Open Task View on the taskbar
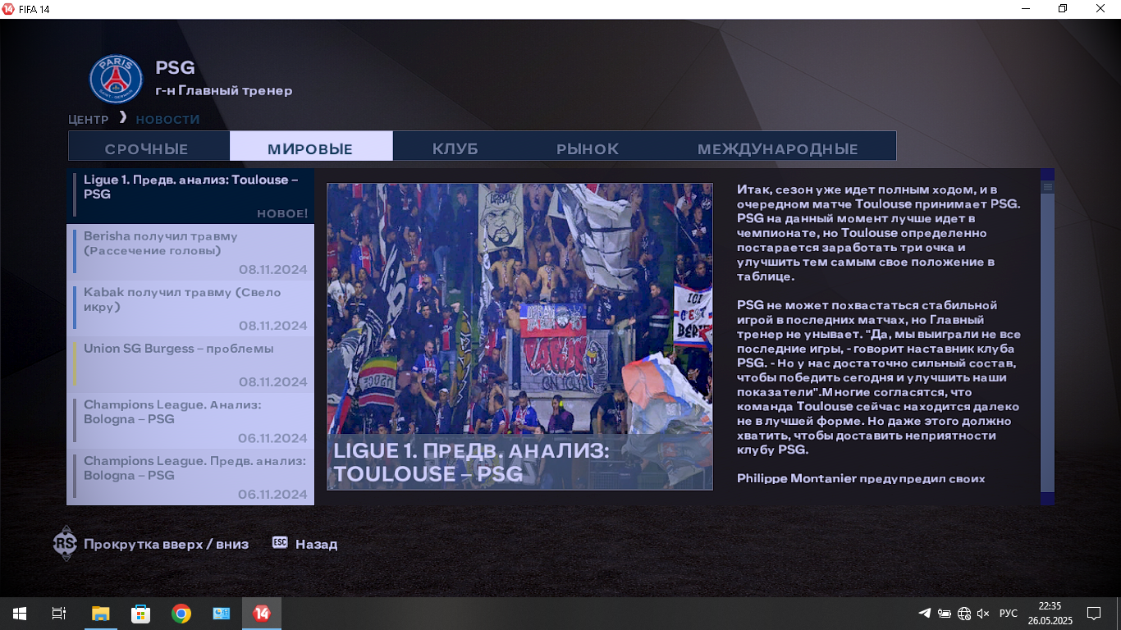The height and width of the screenshot is (630, 1121). point(59,614)
